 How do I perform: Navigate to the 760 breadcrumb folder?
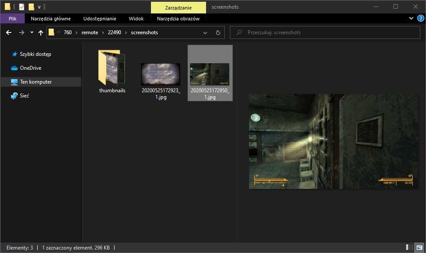tap(68, 32)
